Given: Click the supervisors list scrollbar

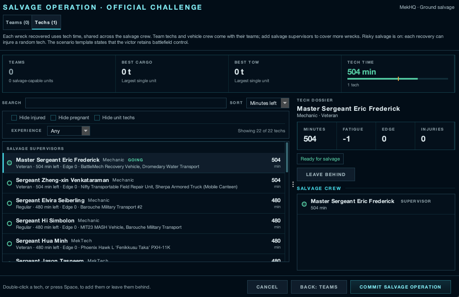Looking at the screenshot, I should coord(287,157).
